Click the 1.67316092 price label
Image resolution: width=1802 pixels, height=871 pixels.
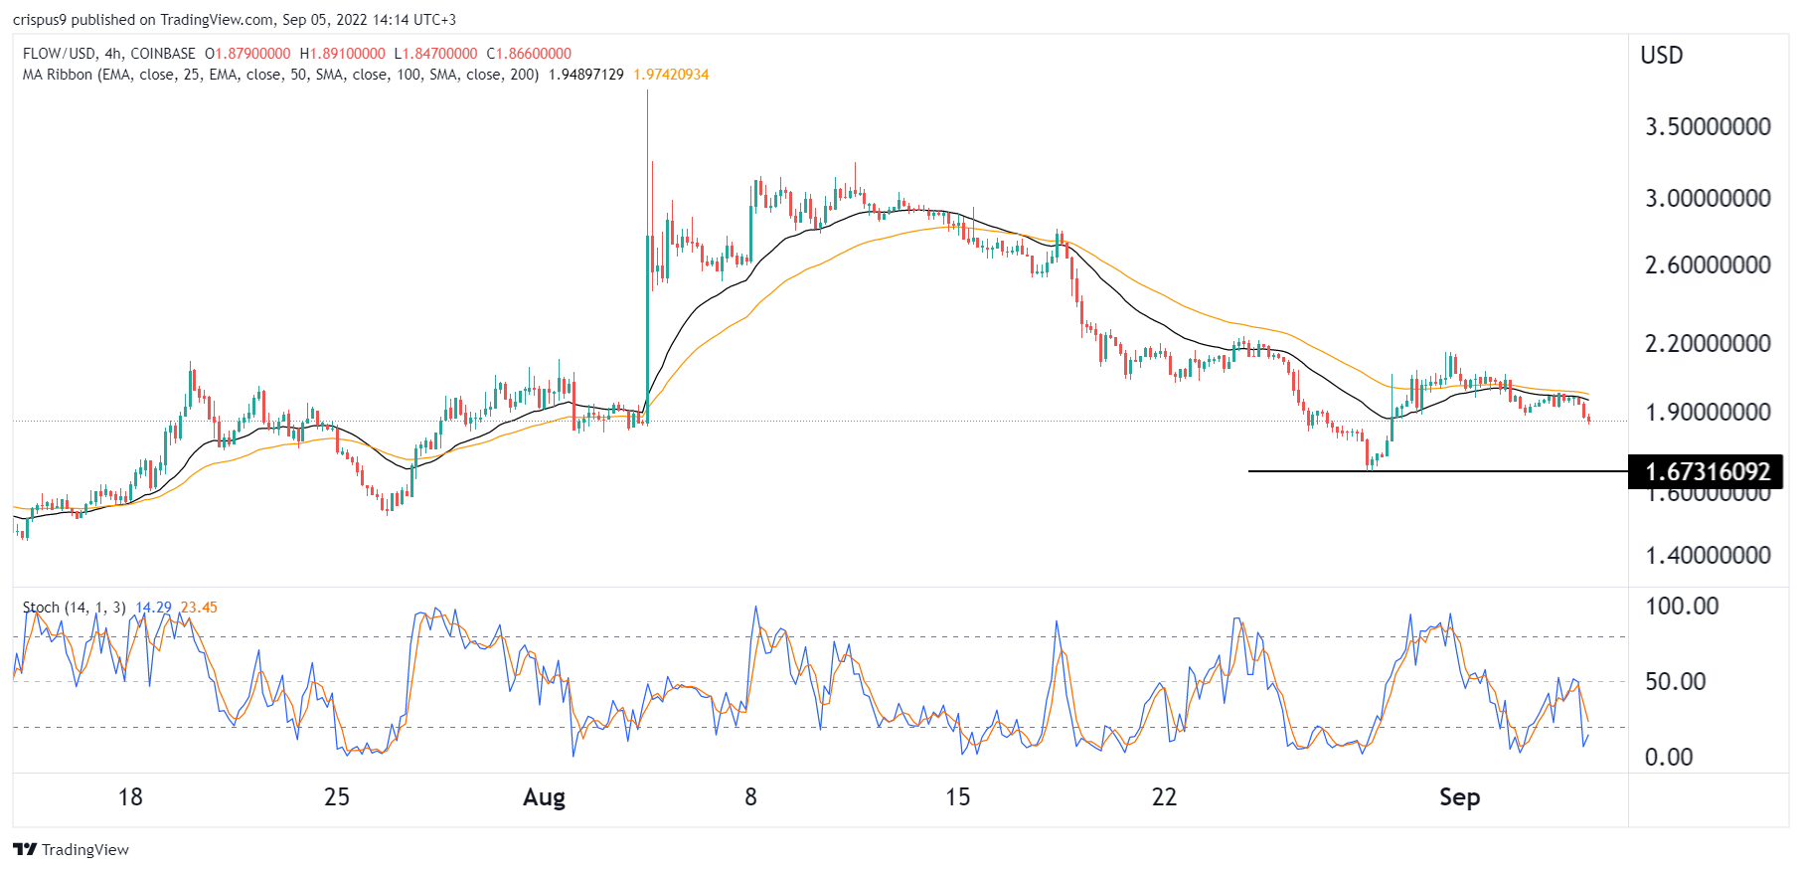tap(1708, 471)
